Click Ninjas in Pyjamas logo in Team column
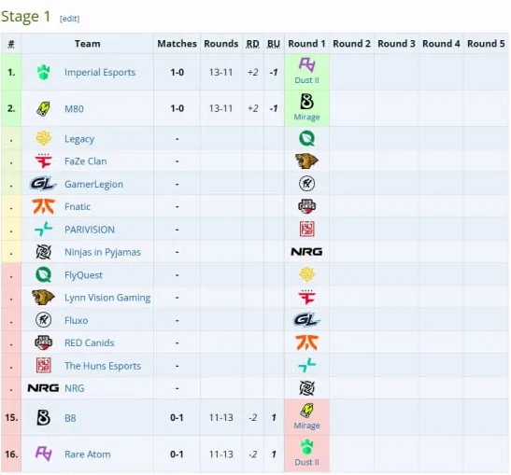Image resolution: width=511 pixels, height=475 pixels. 43,252
